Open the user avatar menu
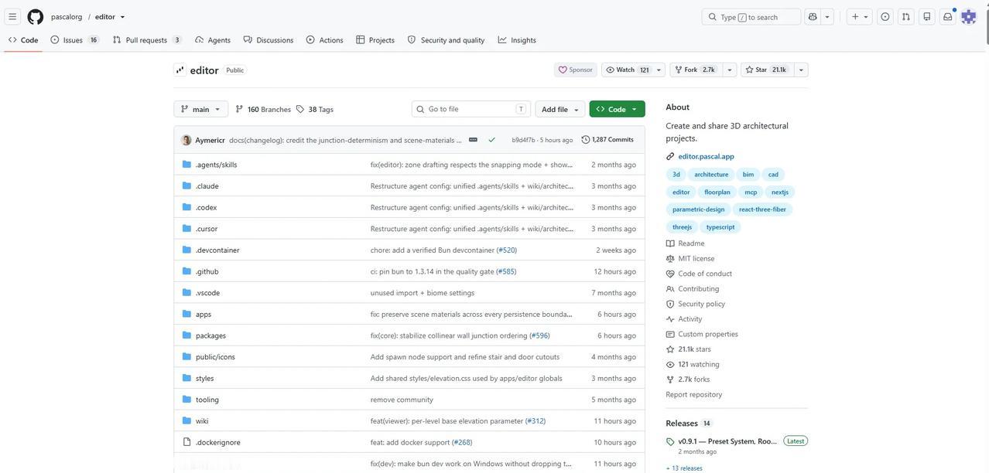This screenshot has width=989, height=473. 969,17
